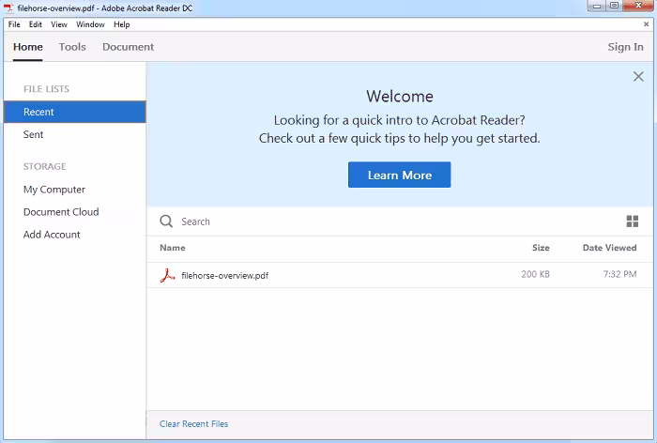The height and width of the screenshot is (443, 657).
Task: Click the Search magnifier icon
Action: coord(166,221)
